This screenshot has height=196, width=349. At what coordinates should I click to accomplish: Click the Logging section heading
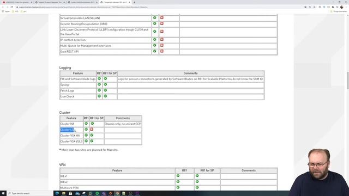[x=65, y=68]
